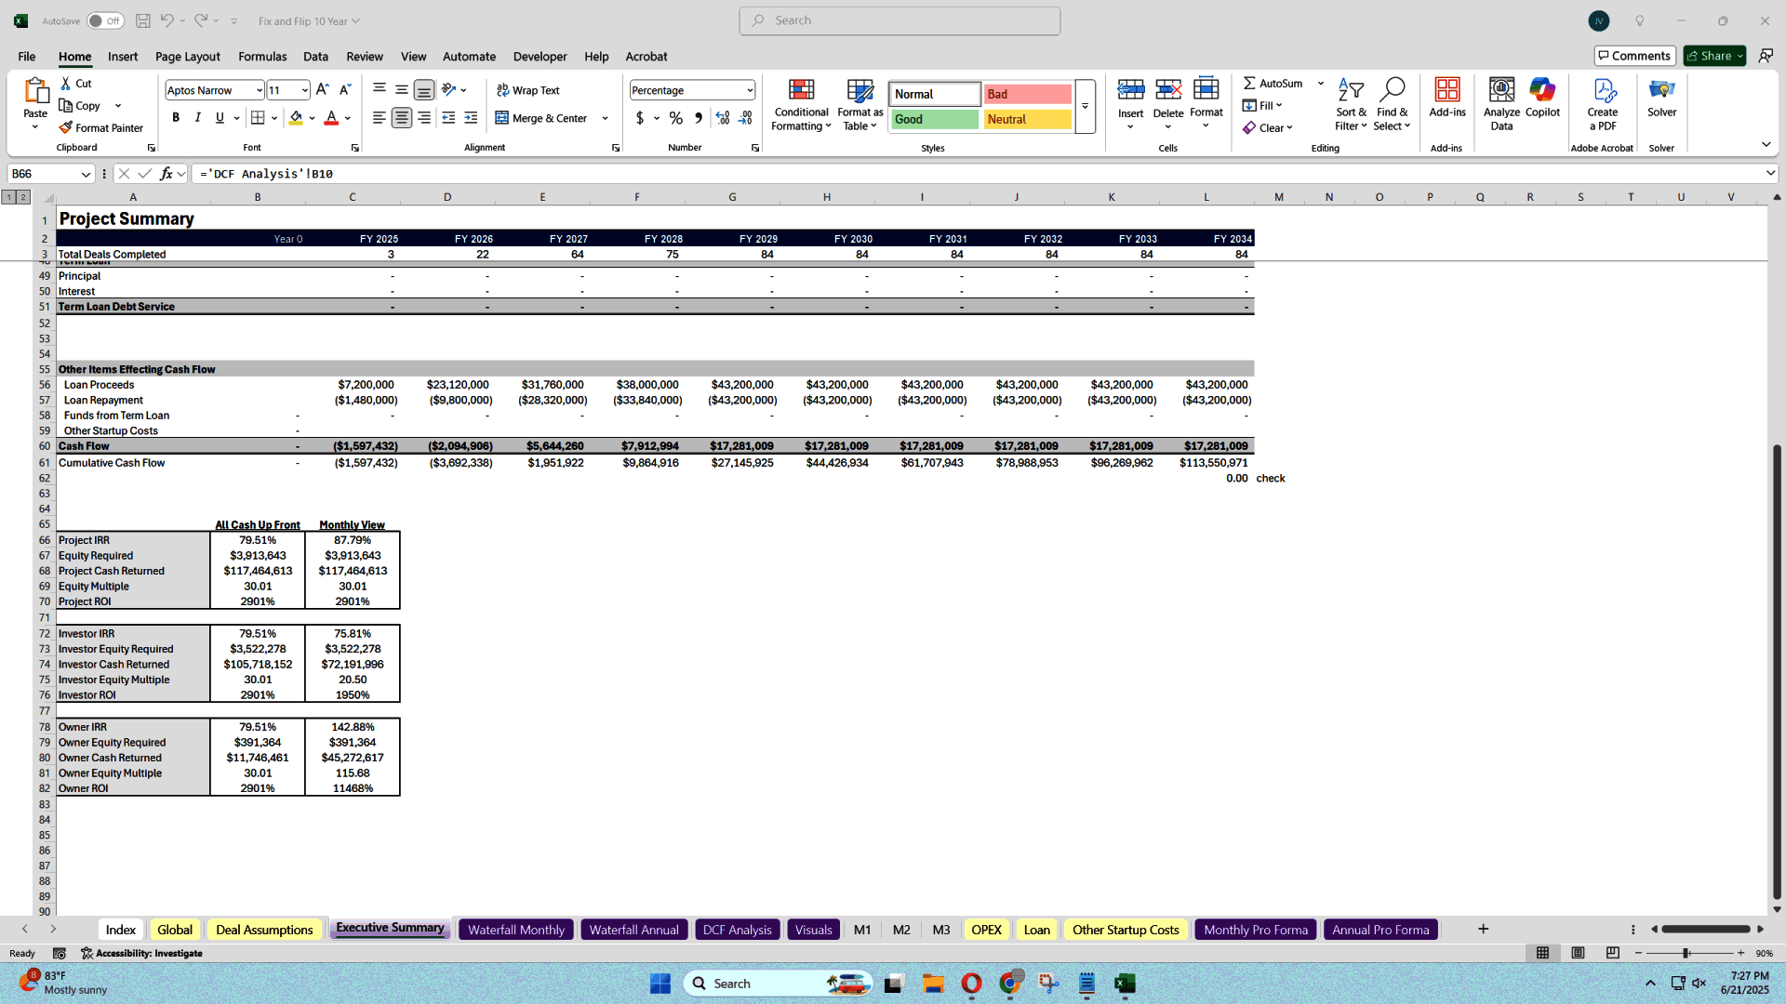Screen dimensions: 1786x1004
Task: Click the Insert cells icon
Action: tap(1130, 90)
